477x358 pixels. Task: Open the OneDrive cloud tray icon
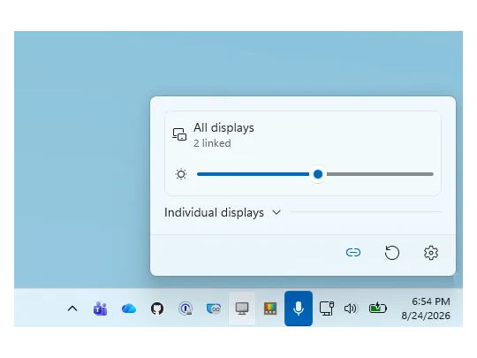[x=129, y=308]
